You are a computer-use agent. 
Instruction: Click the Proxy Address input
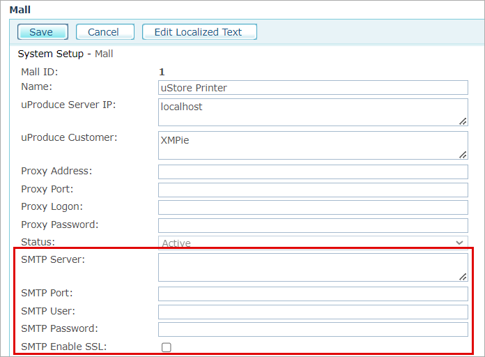[x=313, y=172]
